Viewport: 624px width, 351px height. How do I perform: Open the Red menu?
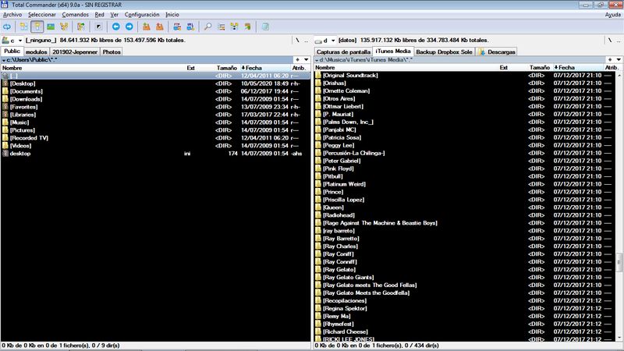pyautogui.click(x=99, y=15)
